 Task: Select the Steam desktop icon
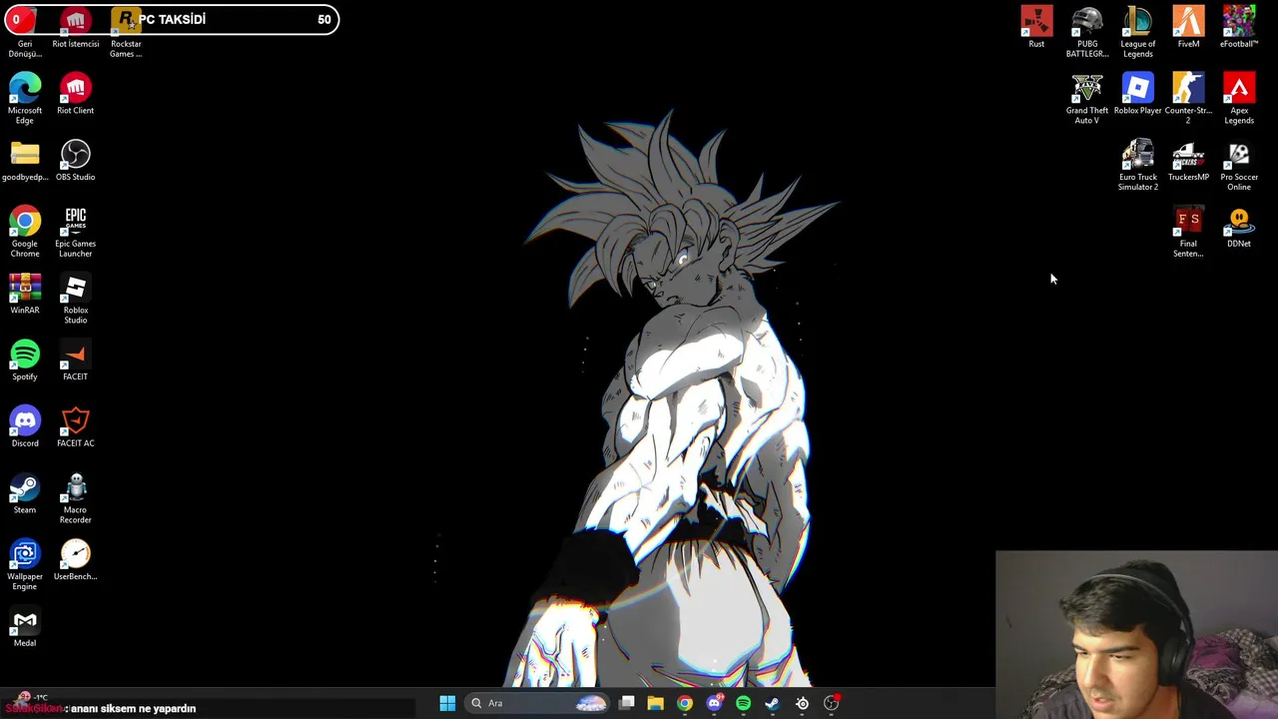[x=25, y=493]
